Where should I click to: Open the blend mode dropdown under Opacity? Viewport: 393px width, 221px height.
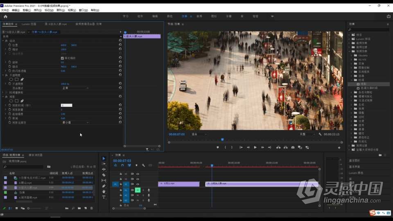pos(75,88)
